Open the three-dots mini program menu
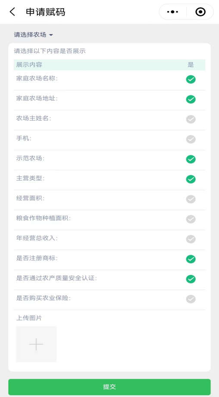The image size is (219, 397). 173,12
